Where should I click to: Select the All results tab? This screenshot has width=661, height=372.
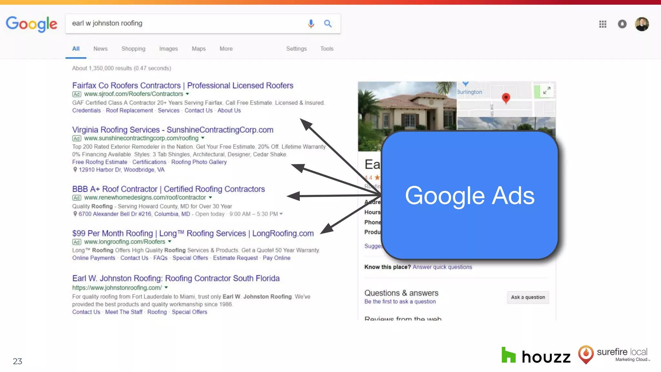76,49
